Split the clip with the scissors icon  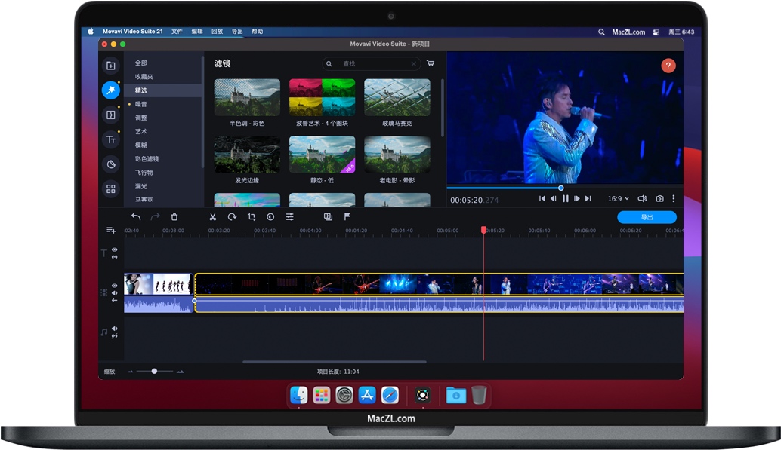212,217
